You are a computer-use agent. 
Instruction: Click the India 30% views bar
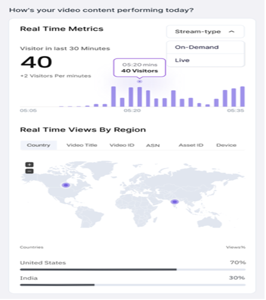click(x=133, y=285)
